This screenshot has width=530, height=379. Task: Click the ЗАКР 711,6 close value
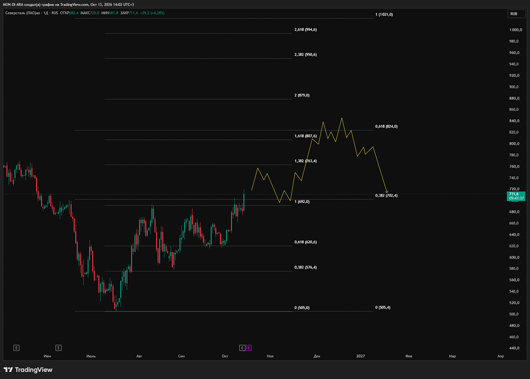[x=129, y=13]
